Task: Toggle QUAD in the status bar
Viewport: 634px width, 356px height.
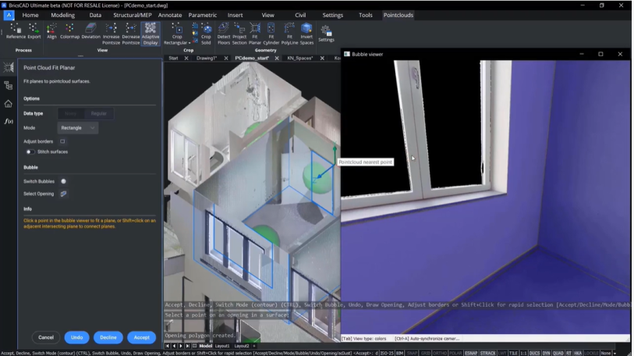Action: (558, 353)
